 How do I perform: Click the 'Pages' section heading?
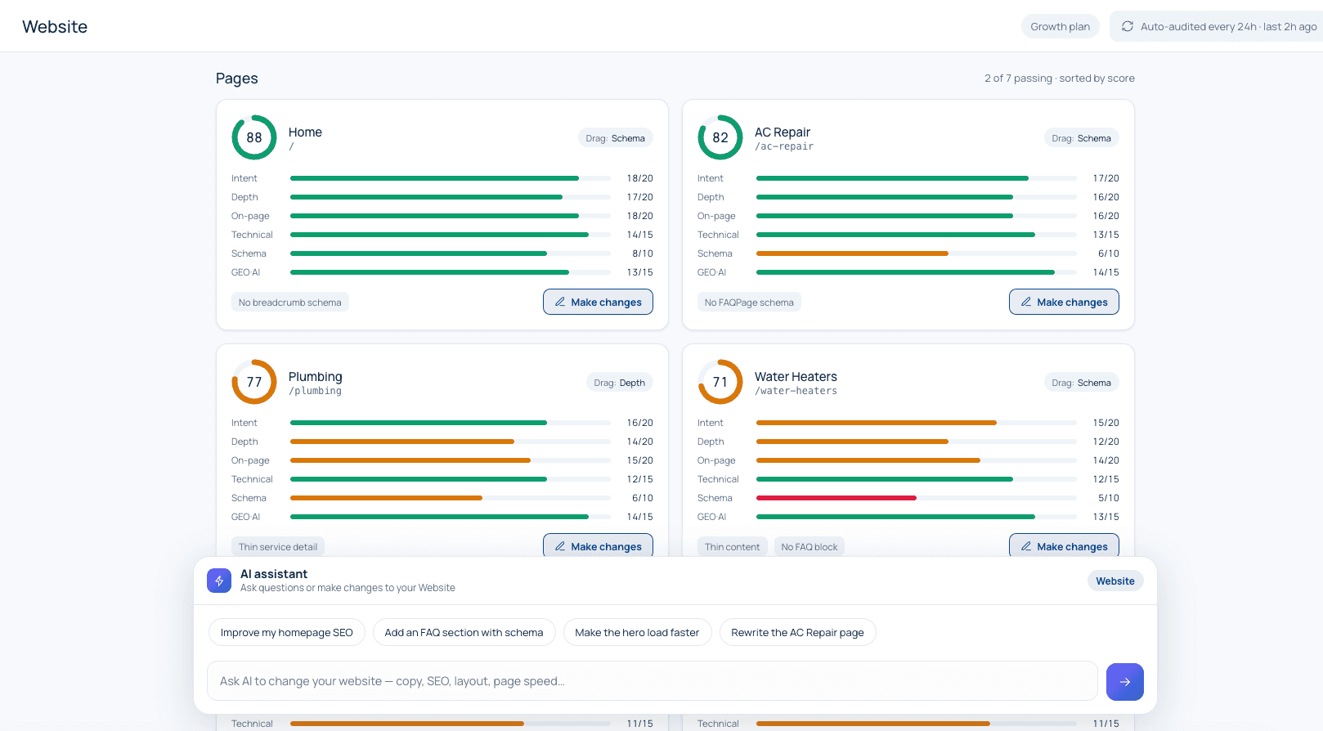(237, 78)
